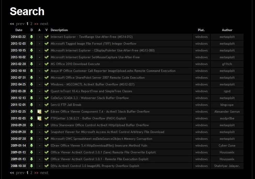Click windows platform in Quest InTrust row
This screenshot has width=255, height=179.
click(201, 91)
